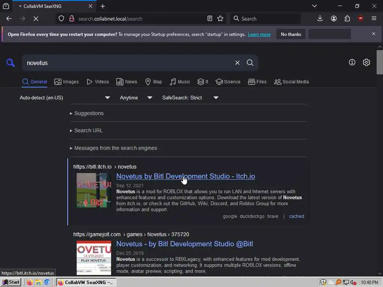Open the Firefox downloads panel
The height and width of the screenshot is (287, 383).
[x=320, y=19]
